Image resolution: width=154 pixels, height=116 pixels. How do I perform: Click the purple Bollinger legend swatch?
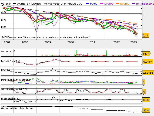[x=133, y=4]
